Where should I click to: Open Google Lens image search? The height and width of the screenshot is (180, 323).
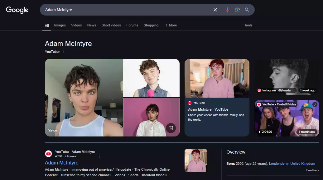(x=237, y=10)
